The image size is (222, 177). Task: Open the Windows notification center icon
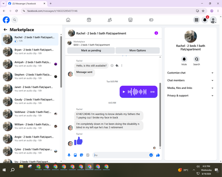[217, 170]
